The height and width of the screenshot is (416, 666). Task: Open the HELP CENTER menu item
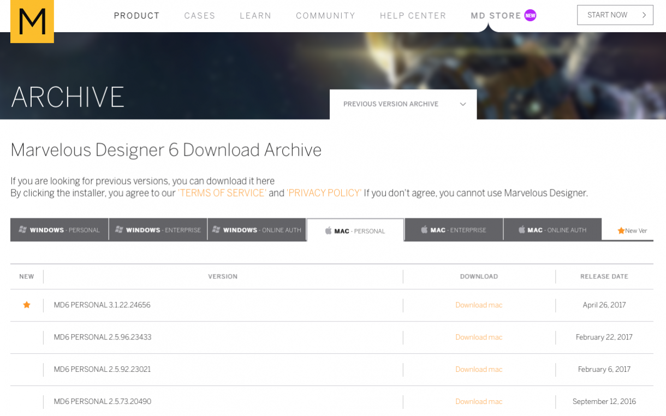pos(413,16)
